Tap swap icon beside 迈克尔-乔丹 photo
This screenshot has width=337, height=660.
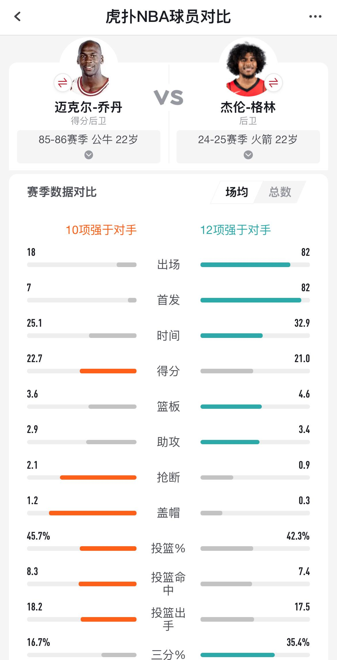click(x=63, y=83)
